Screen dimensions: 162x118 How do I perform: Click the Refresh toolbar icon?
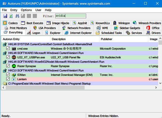pyautogui.click(x=11, y=16)
